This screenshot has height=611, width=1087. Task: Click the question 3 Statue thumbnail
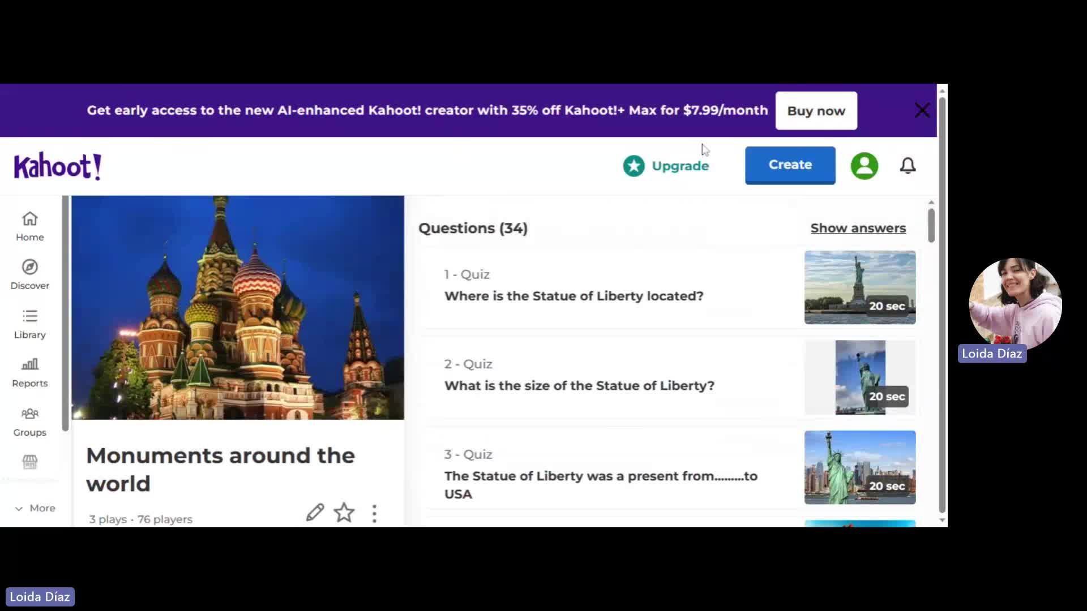click(x=859, y=467)
